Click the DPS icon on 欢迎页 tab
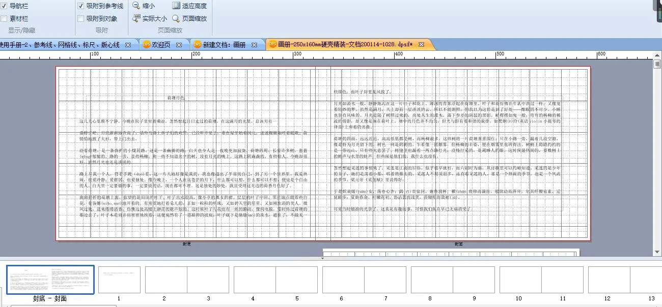Screen dimensions: 662x307 (x=147, y=45)
